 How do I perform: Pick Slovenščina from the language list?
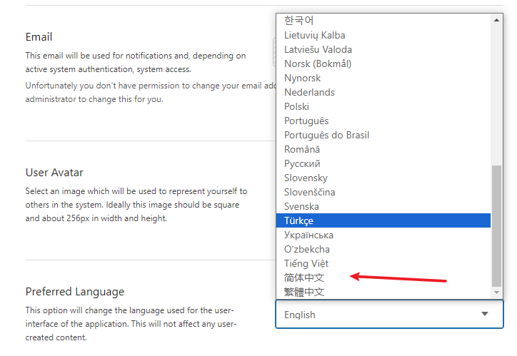click(309, 192)
